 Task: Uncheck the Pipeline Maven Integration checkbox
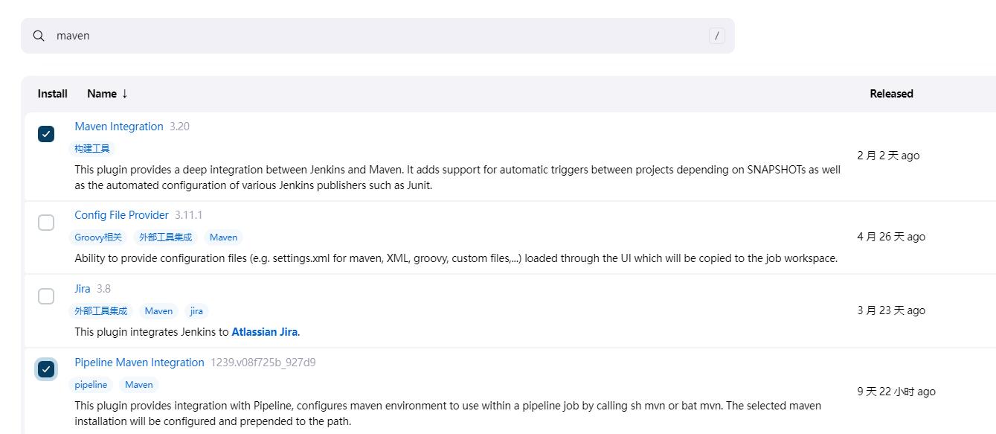pyautogui.click(x=46, y=369)
